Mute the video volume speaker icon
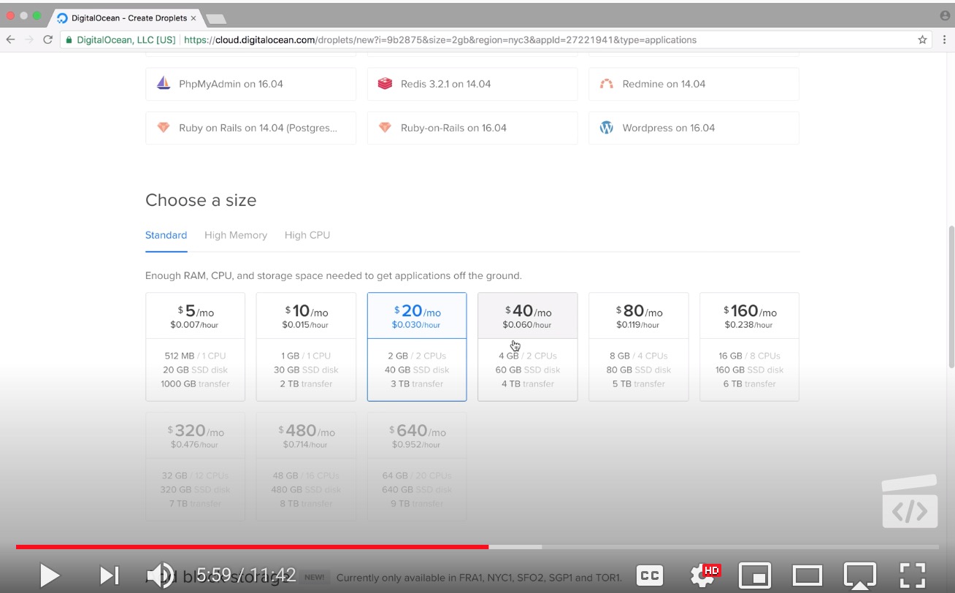Viewport: 955px width, 593px height. [x=161, y=575]
